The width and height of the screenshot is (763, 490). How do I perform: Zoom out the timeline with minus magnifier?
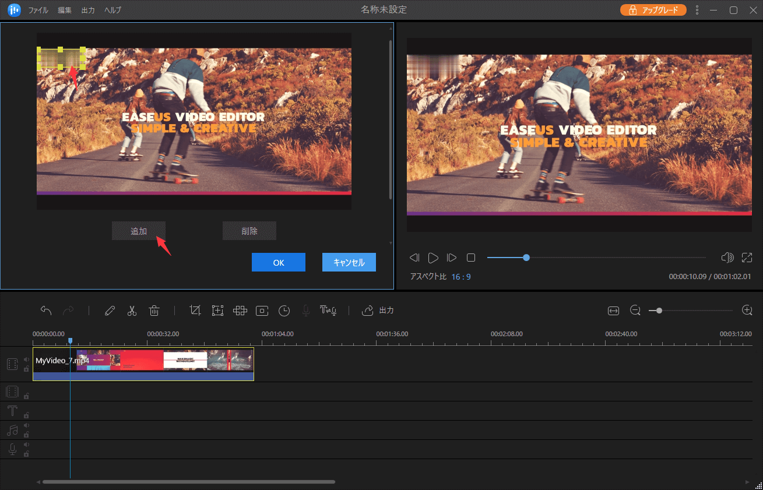635,311
